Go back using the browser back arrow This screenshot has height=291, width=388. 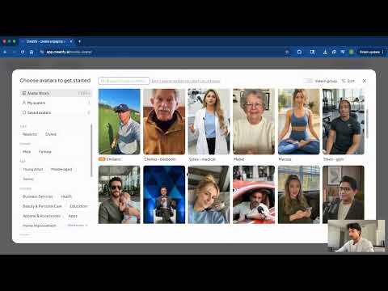(5, 52)
